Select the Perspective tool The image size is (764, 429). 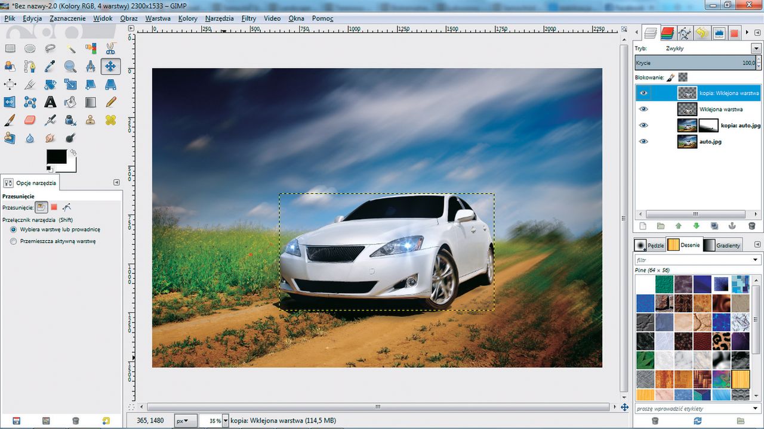pos(110,84)
